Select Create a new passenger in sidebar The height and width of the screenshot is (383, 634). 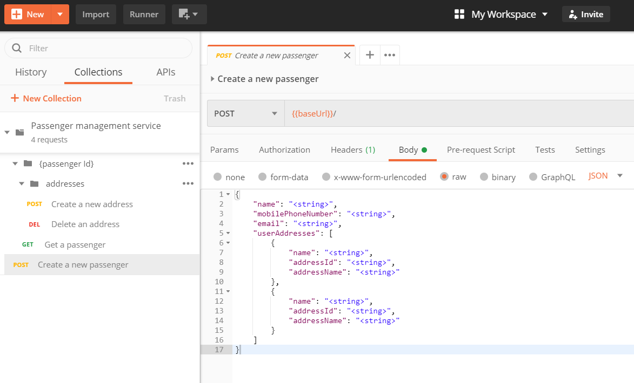click(102, 265)
